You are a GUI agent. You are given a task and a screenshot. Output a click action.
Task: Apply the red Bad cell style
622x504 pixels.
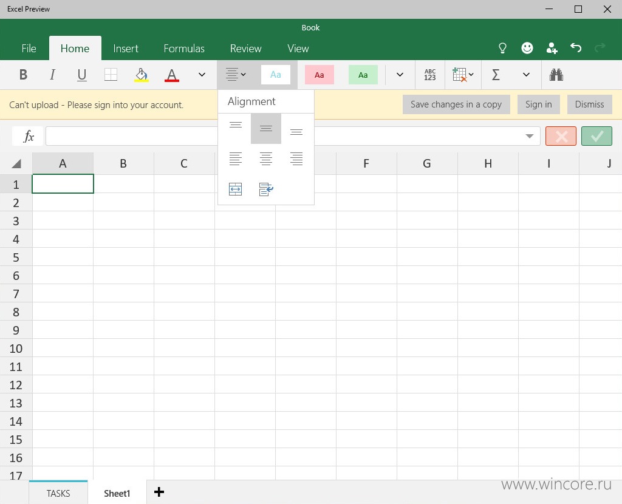point(320,75)
